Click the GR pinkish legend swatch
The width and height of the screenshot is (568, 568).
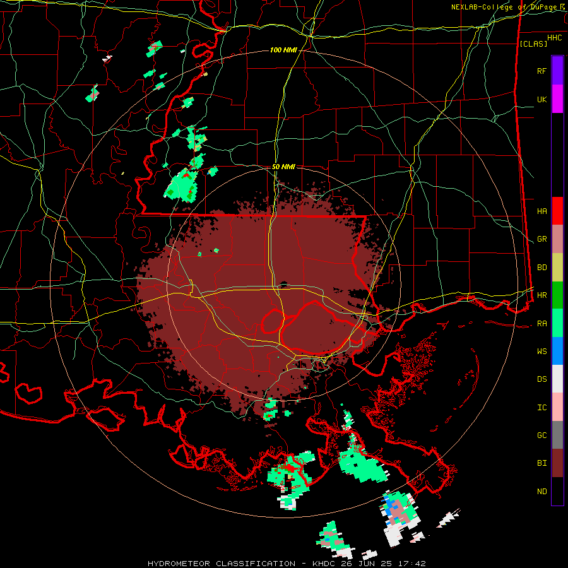pyautogui.click(x=557, y=239)
